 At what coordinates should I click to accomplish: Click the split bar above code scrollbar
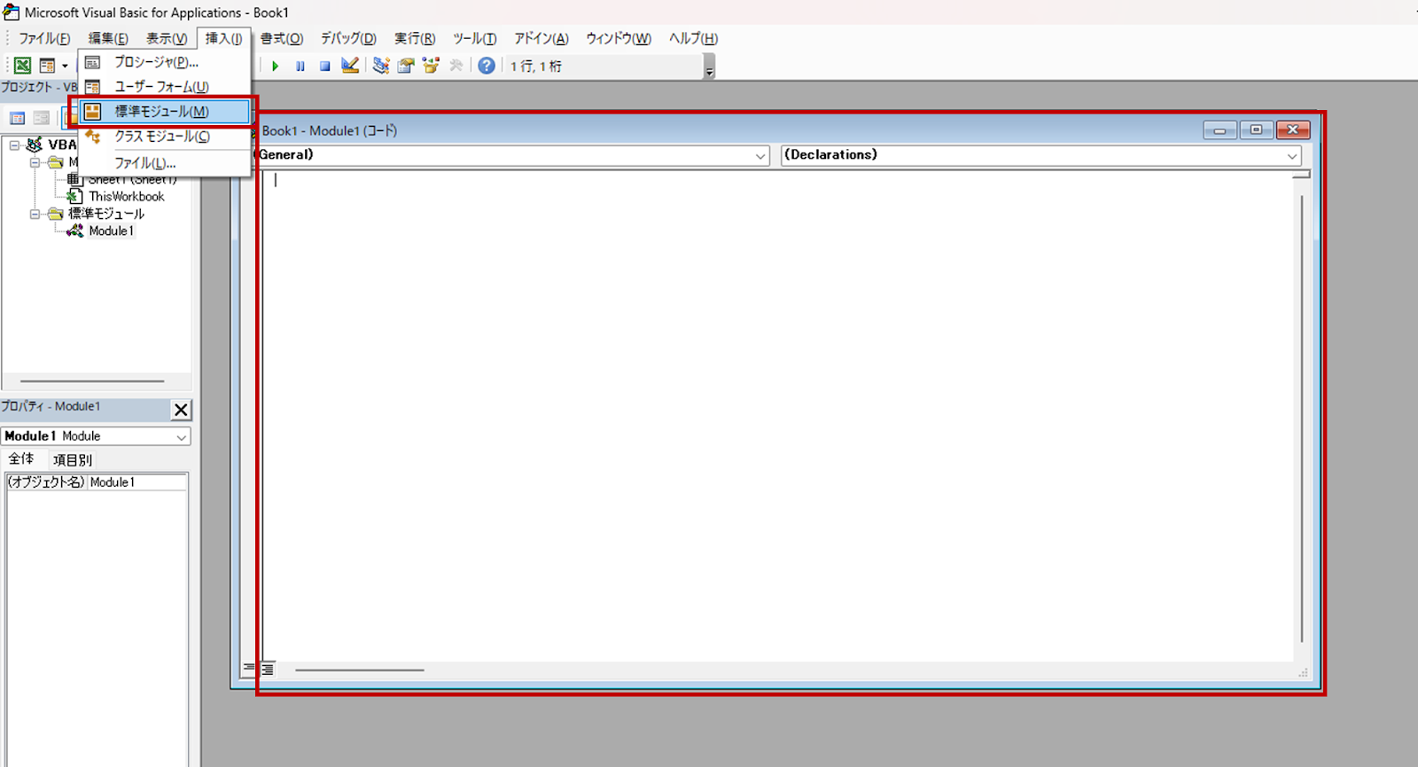pyautogui.click(x=1301, y=175)
